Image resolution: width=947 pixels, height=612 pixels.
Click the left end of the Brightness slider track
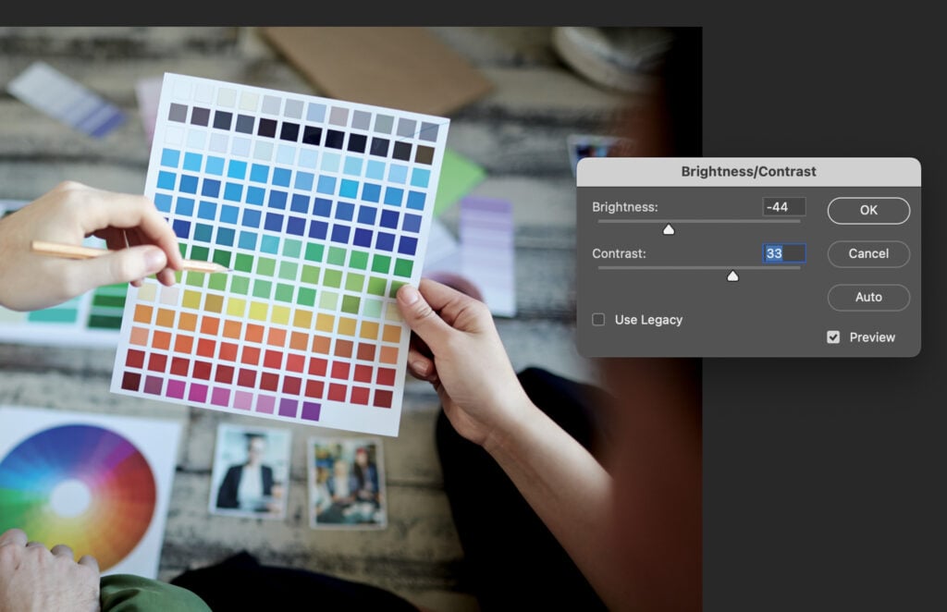point(599,220)
